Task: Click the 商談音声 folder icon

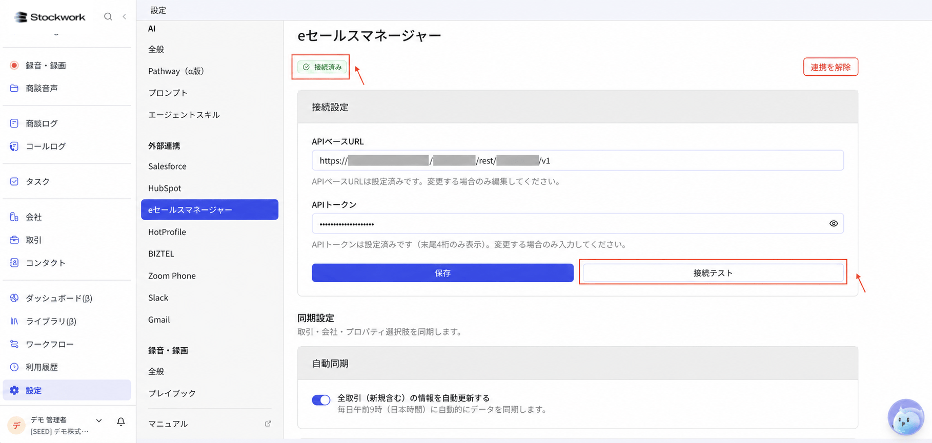Action: pos(14,88)
